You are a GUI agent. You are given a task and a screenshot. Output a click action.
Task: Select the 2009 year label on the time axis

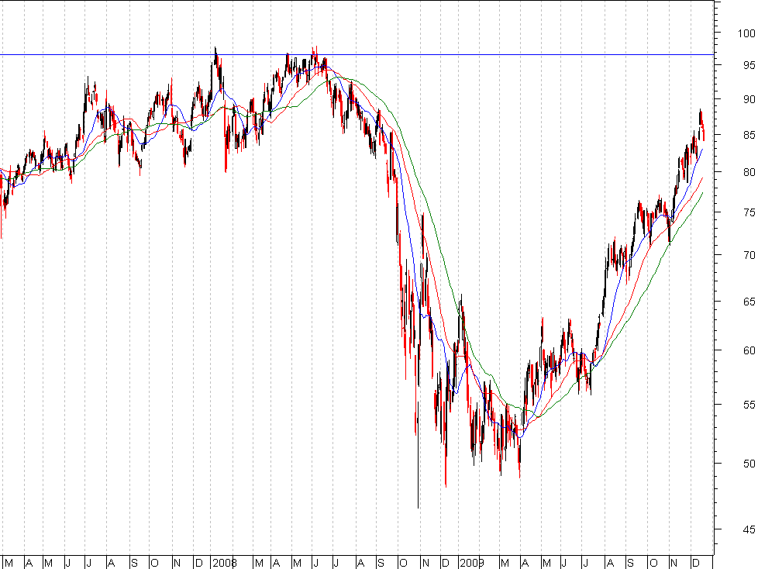click(472, 563)
